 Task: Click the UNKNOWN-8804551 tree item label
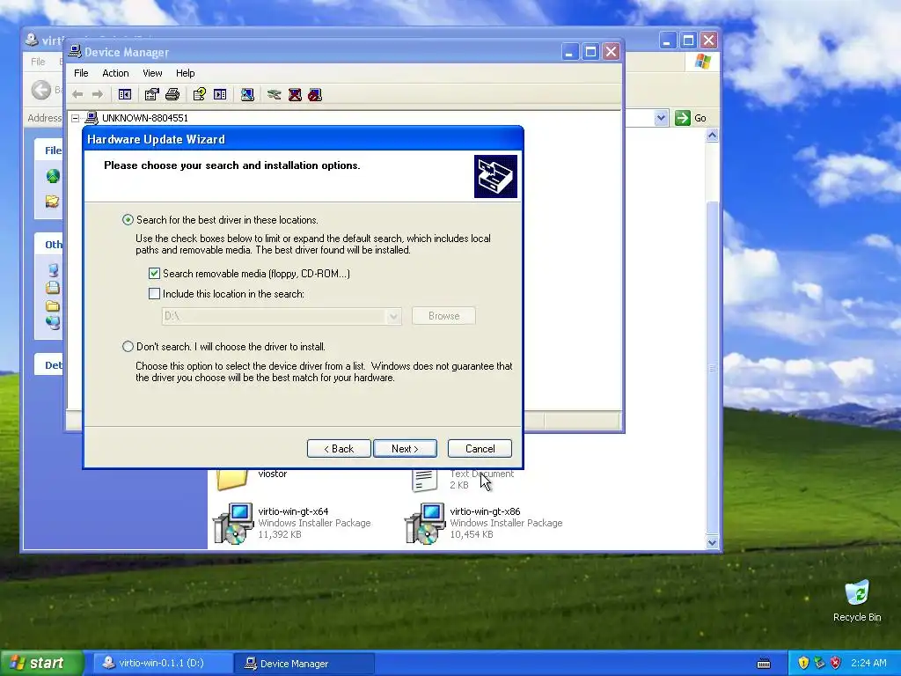pyautogui.click(x=145, y=118)
